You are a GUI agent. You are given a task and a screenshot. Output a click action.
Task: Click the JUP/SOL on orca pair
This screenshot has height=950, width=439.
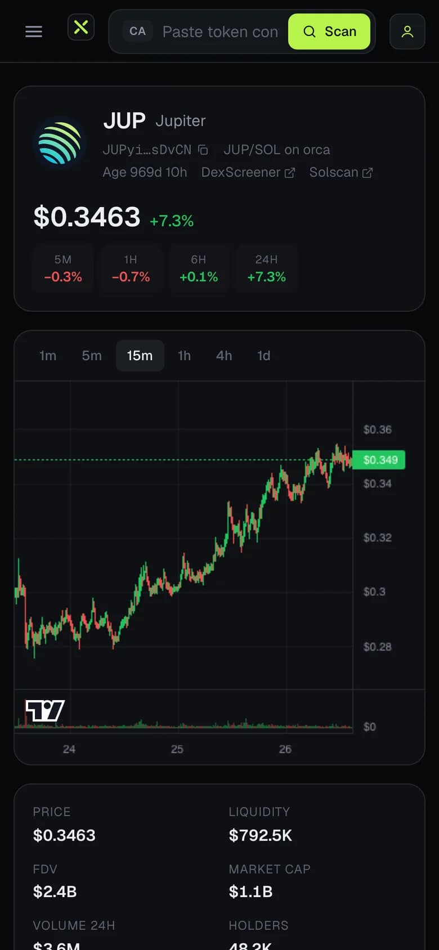pyautogui.click(x=277, y=150)
